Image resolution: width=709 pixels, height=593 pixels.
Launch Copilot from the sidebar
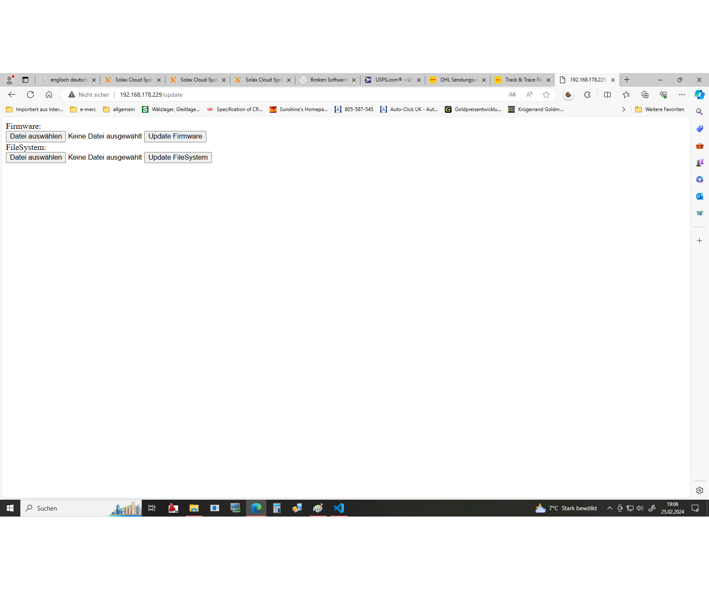coord(700,95)
